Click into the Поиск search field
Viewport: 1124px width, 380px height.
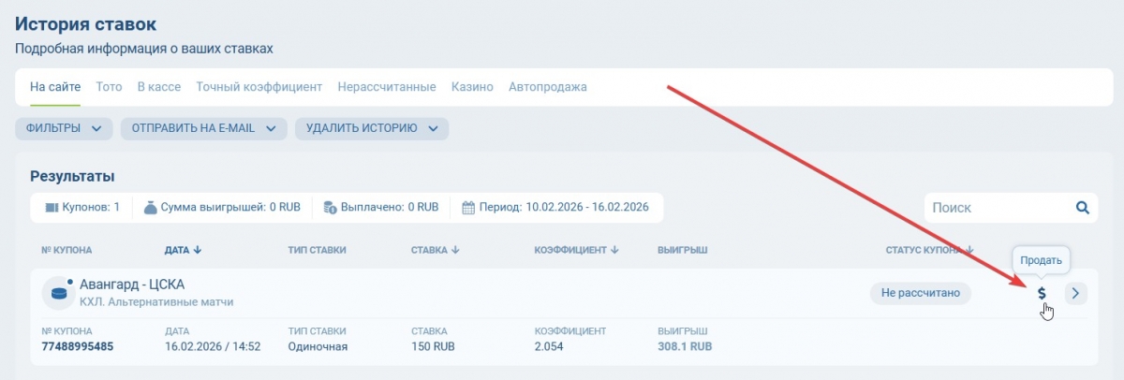point(998,208)
